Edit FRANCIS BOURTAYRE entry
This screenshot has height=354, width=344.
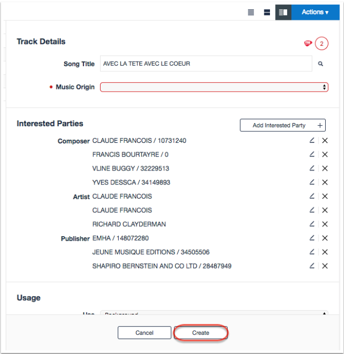(x=312, y=154)
